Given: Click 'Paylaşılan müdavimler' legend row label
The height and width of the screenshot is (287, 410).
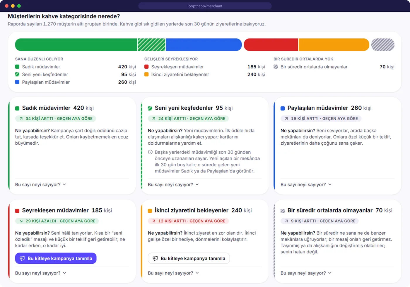Looking at the screenshot, I should click(46, 82).
